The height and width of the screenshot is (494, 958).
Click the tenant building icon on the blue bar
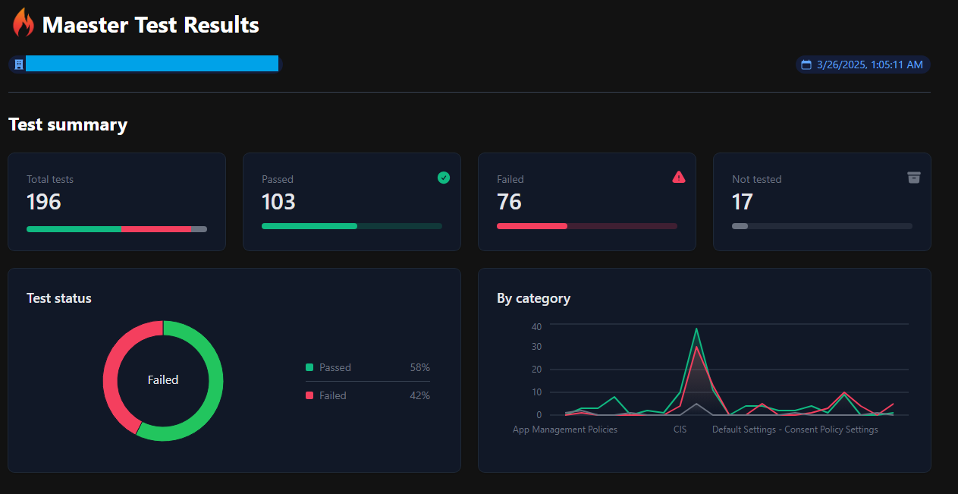pyautogui.click(x=17, y=64)
